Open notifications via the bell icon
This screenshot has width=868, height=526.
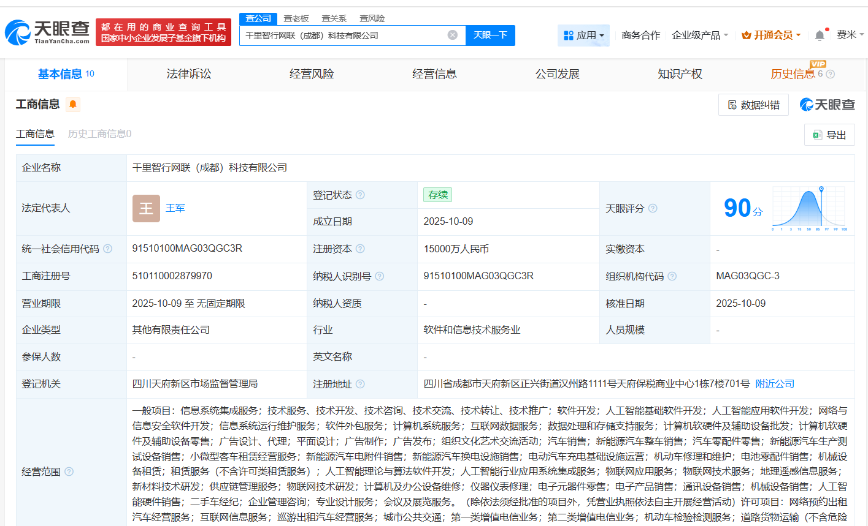pos(819,36)
